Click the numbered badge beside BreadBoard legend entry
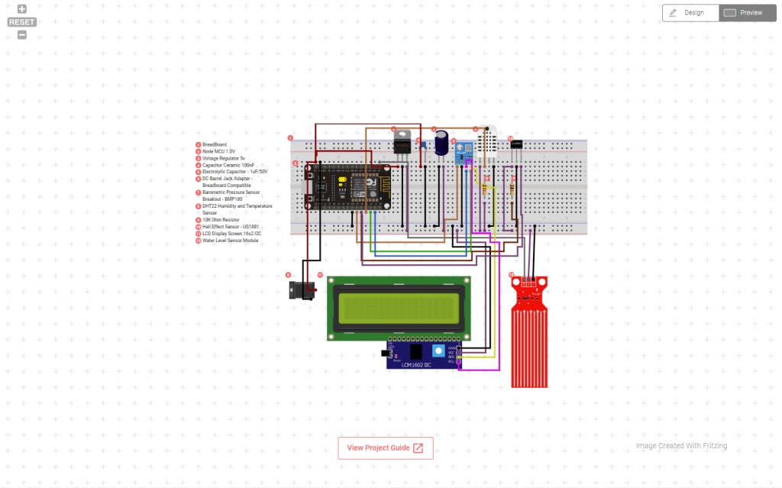Viewport: 782px width, 488px height. 197,144
